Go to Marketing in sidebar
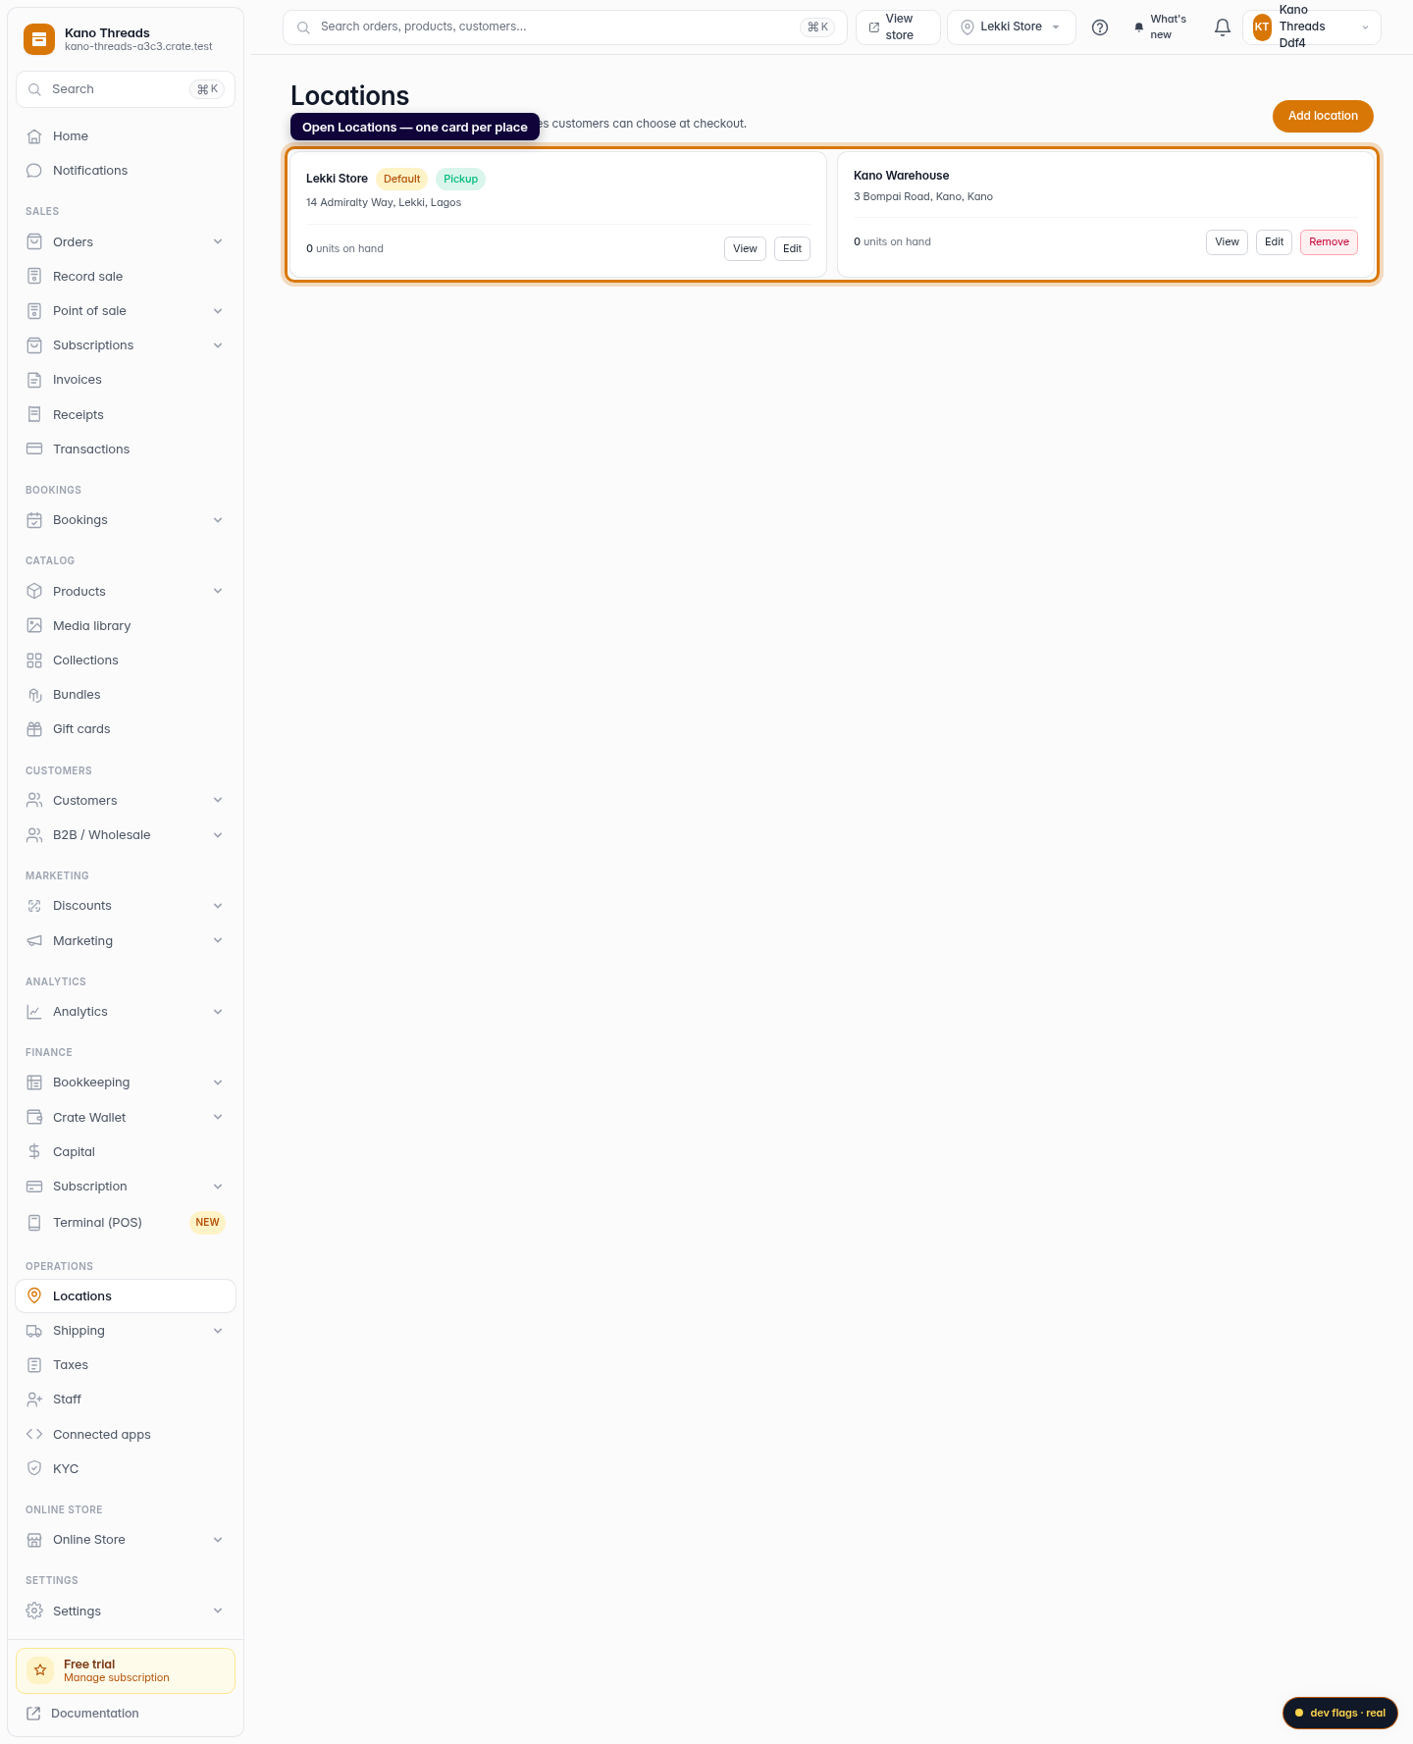Viewport: 1413px width, 1744px height. pyautogui.click(x=126, y=941)
